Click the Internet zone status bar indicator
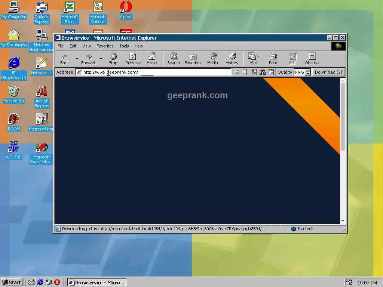Image resolution: width=383 pixels, height=287 pixels. click(x=316, y=229)
